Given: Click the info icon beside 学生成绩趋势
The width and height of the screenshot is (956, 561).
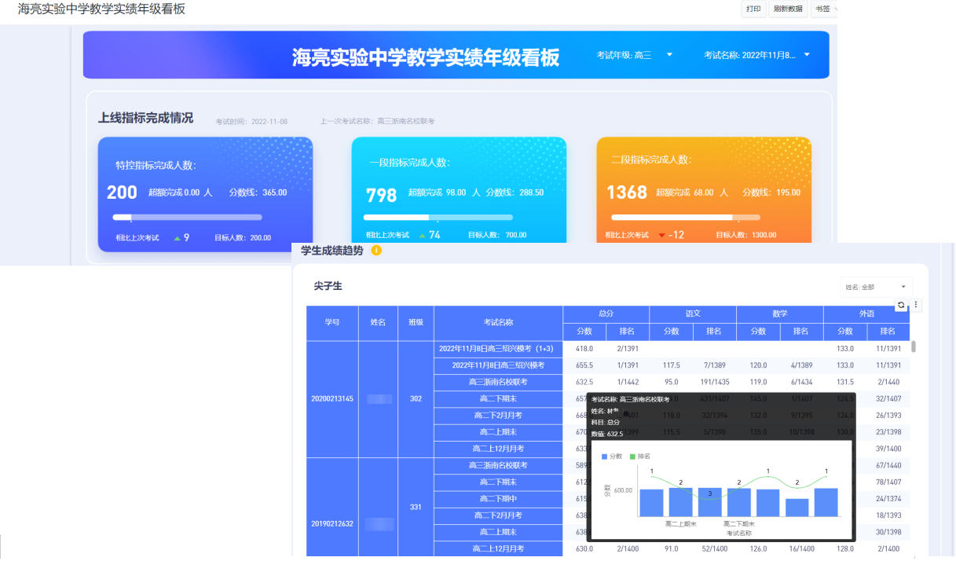Looking at the screenshot, I should (376, 251).
